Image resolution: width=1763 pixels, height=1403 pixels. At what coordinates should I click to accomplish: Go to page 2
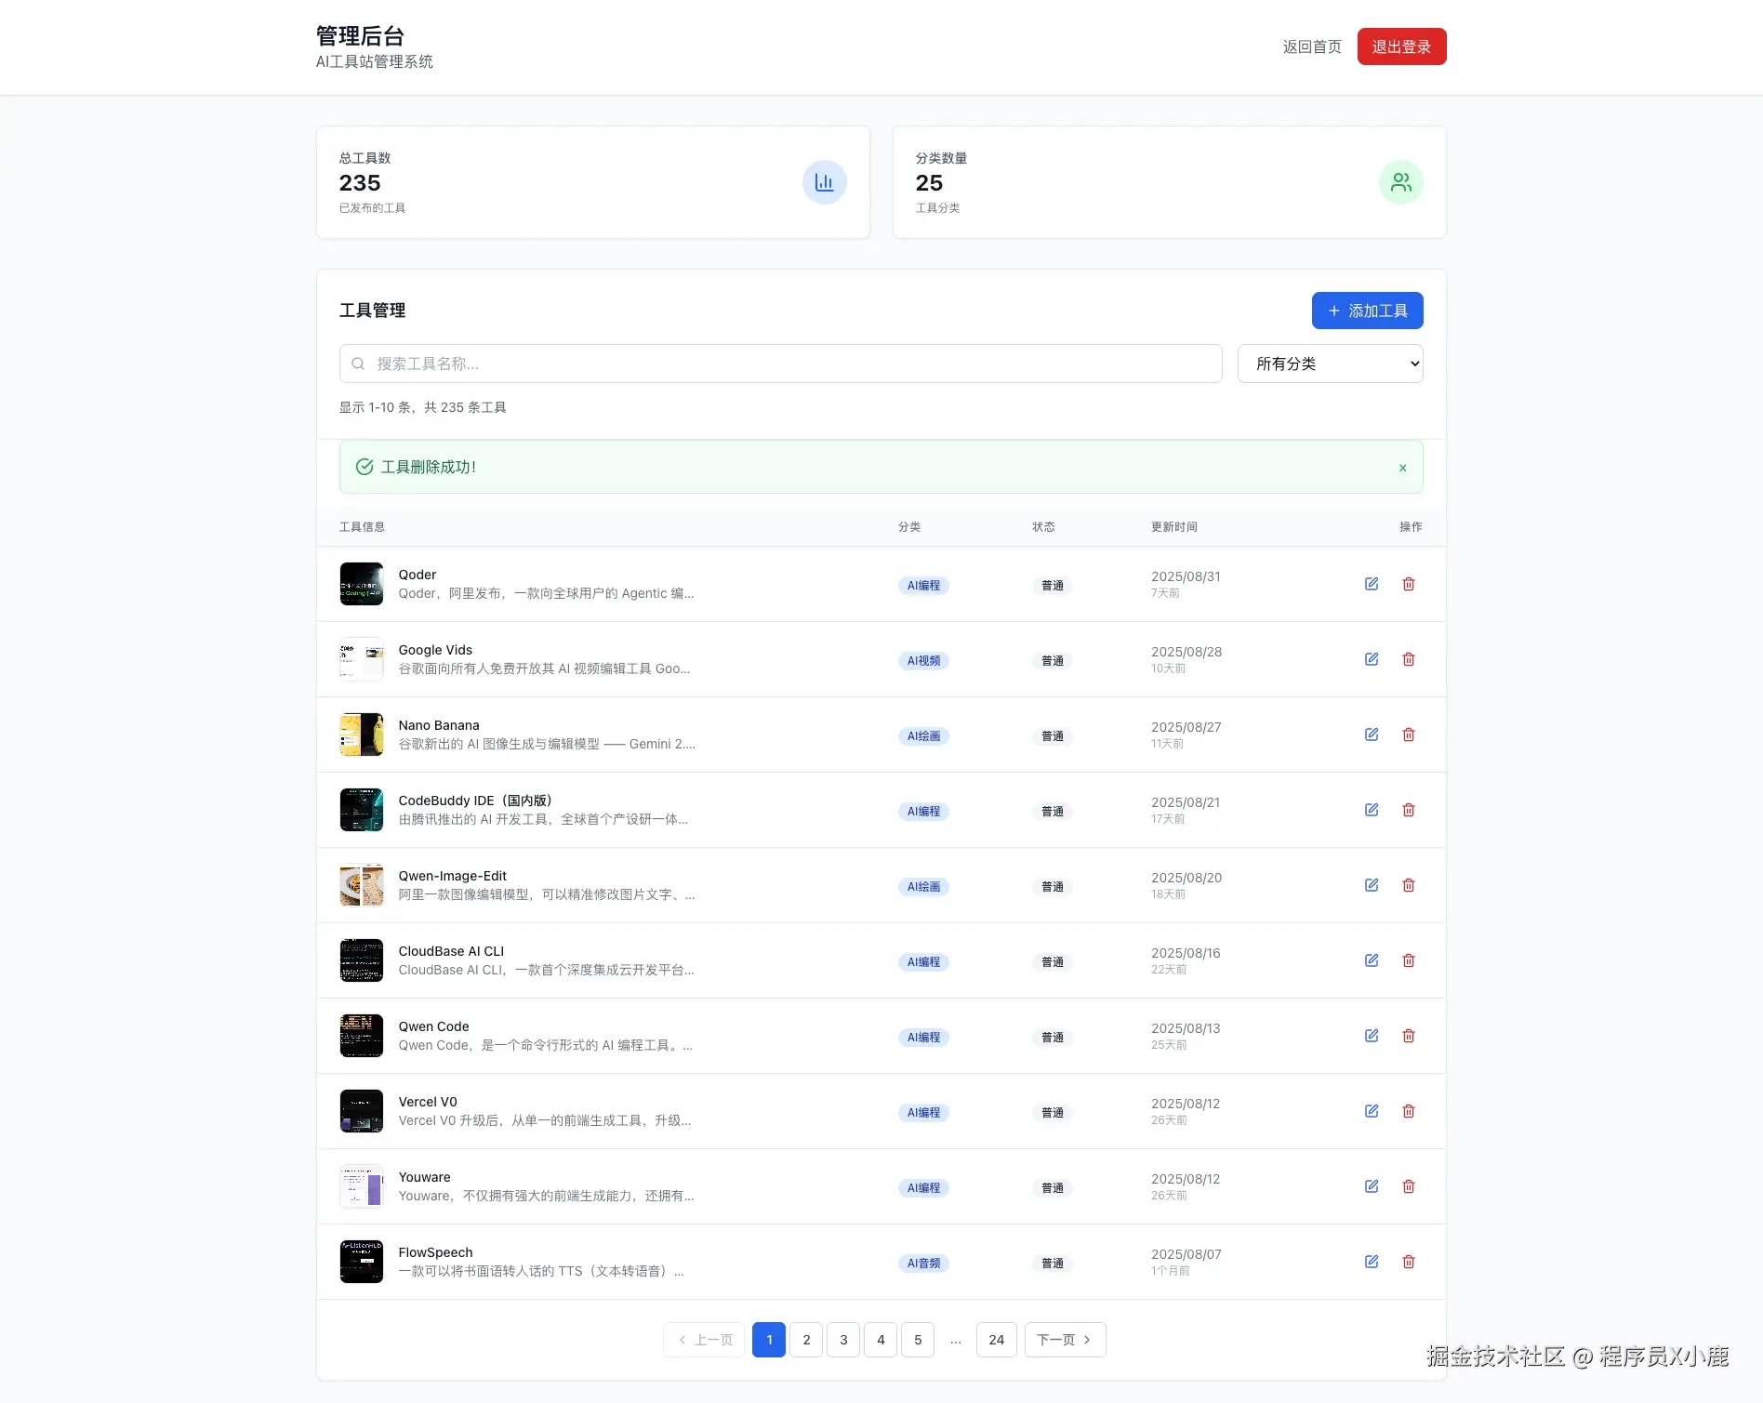pyautogui.click(x=806, y=1340)
